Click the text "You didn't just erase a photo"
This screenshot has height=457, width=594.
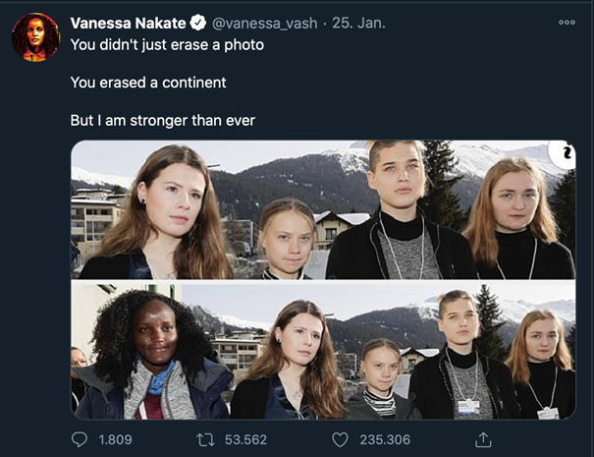click(167, 44)
